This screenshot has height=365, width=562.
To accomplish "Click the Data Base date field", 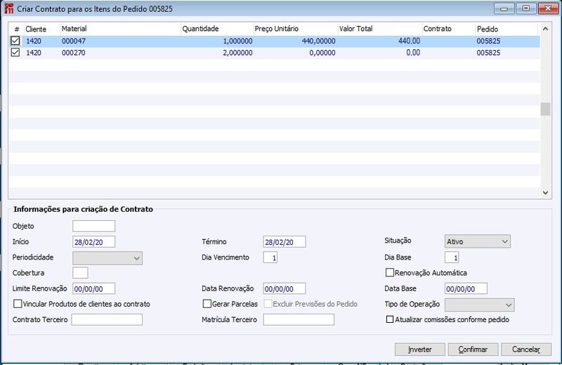I will (466, 288).
